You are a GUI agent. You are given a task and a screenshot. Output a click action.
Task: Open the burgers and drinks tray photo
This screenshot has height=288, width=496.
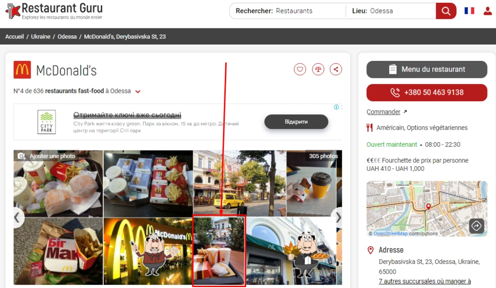click(58, 183)
